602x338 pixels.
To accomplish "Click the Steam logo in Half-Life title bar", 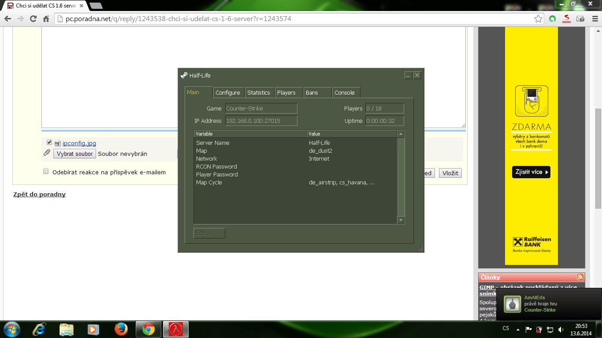I will [x=184, y=75].
